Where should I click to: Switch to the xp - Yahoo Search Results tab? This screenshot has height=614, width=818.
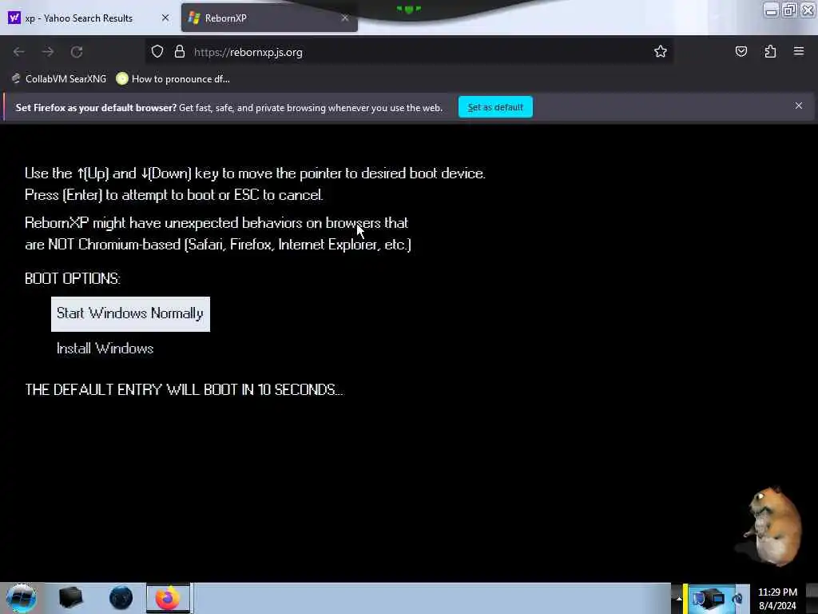(x=89, y=18)
